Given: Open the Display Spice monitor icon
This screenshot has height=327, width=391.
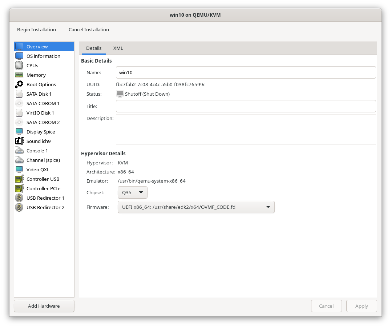Looking at the screenshot, I should coord(19,132).
